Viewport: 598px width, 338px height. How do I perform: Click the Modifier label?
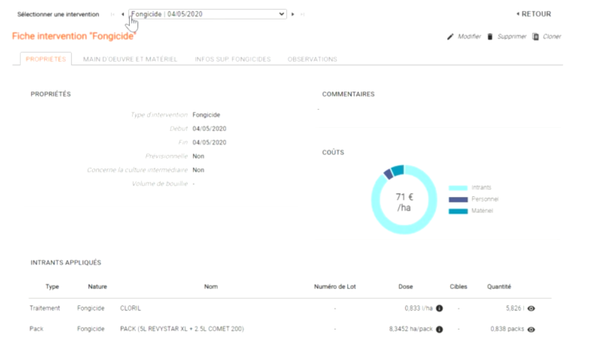pos(469,37)
